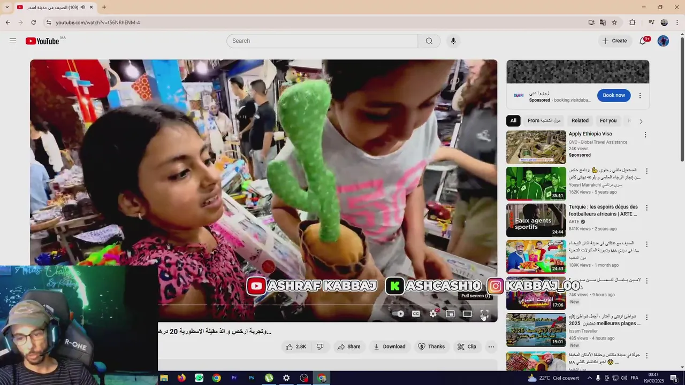Viewport: 685px width, 385px height.
Task: Open options for 189K views video
Action: tap(646, 244)
